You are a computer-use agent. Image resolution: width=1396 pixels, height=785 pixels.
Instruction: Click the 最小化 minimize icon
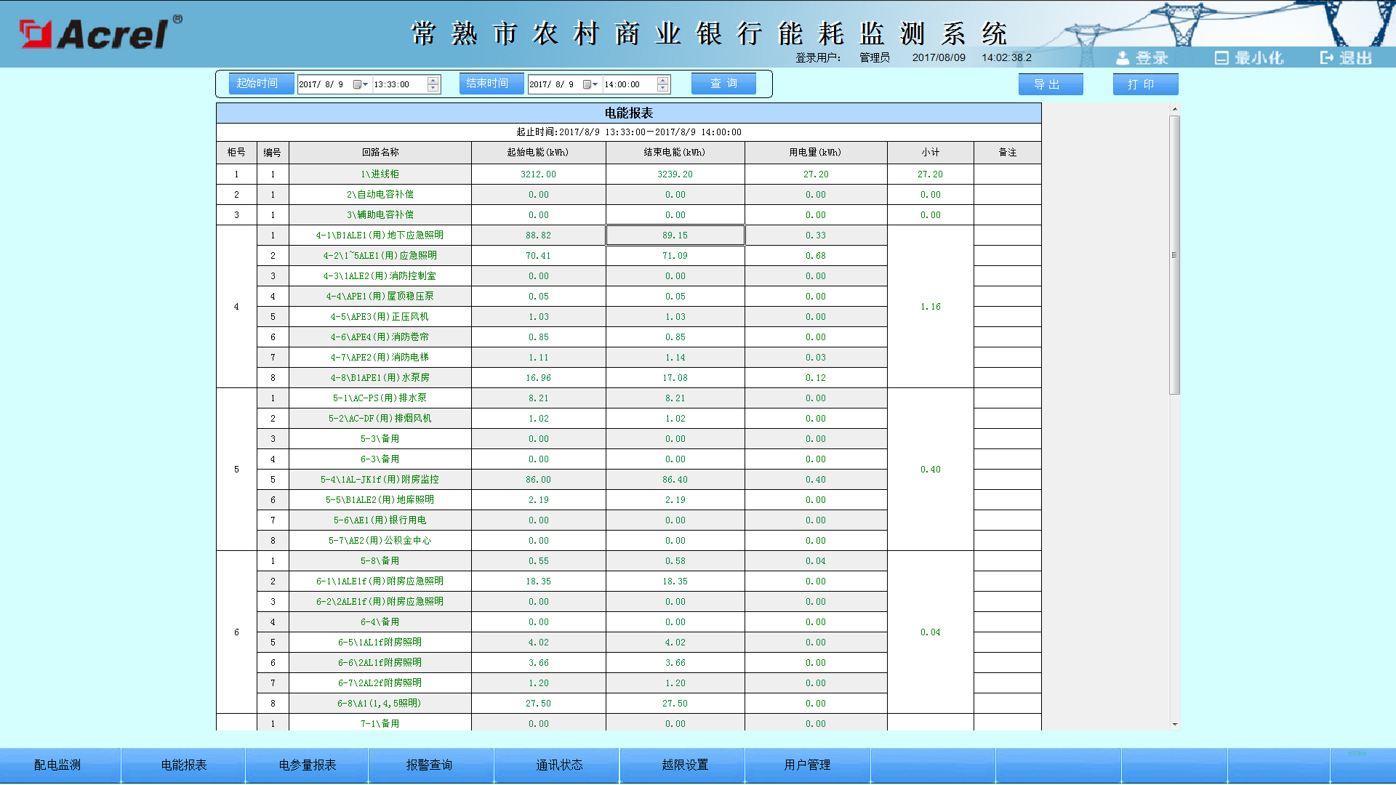[1221, 58]
